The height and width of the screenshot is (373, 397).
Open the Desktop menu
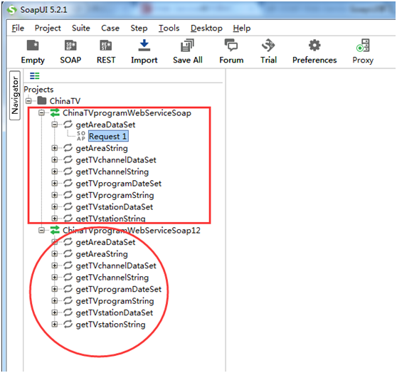[x=206, y=28]
